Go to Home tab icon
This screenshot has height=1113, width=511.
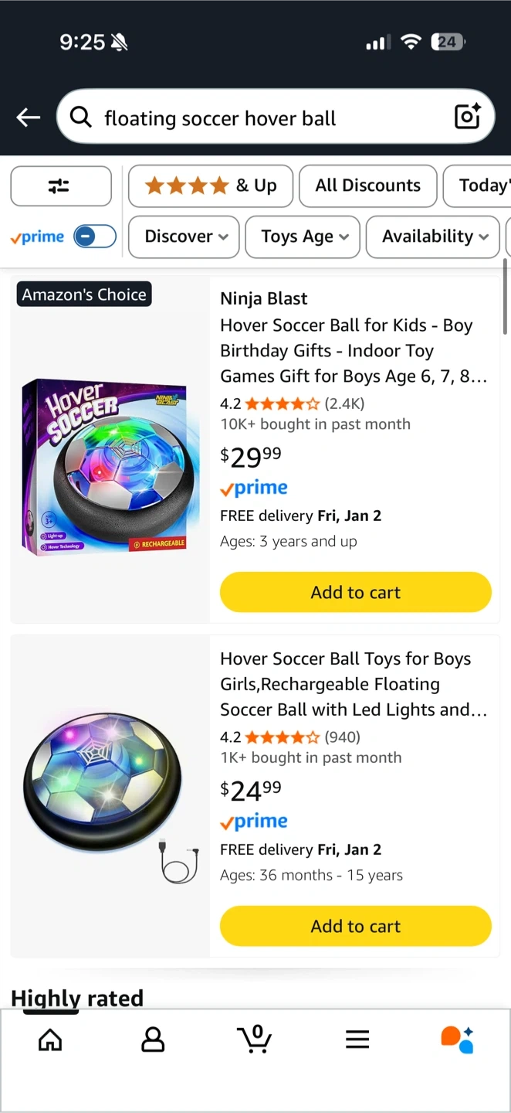pos(50,1040)
